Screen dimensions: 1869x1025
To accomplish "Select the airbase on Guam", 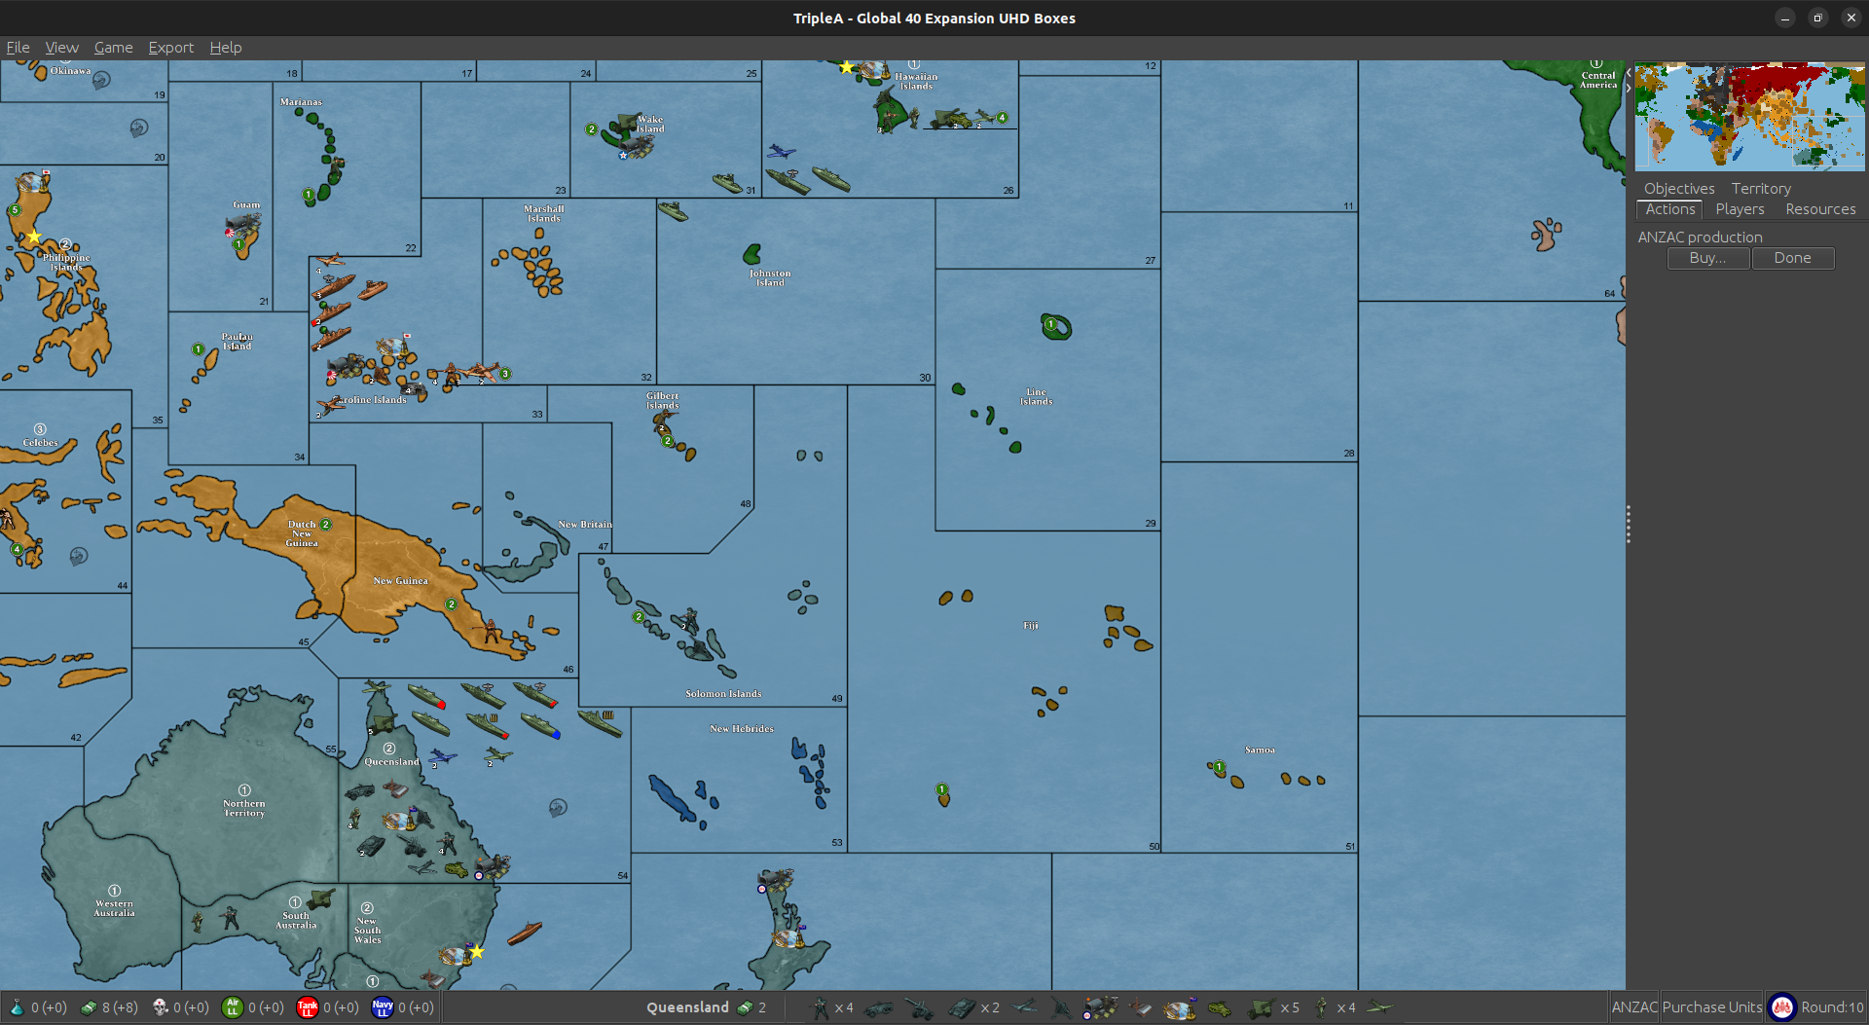I will (242, 226).
